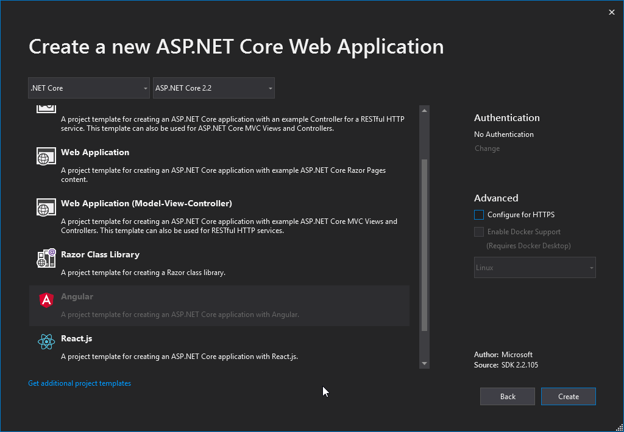The image size is (624, 432).
Task: Select the React.js atom icon
Action: 46,342
